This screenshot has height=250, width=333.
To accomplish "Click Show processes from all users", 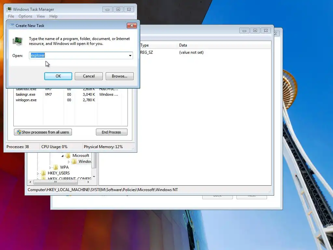I will [43, 132].
